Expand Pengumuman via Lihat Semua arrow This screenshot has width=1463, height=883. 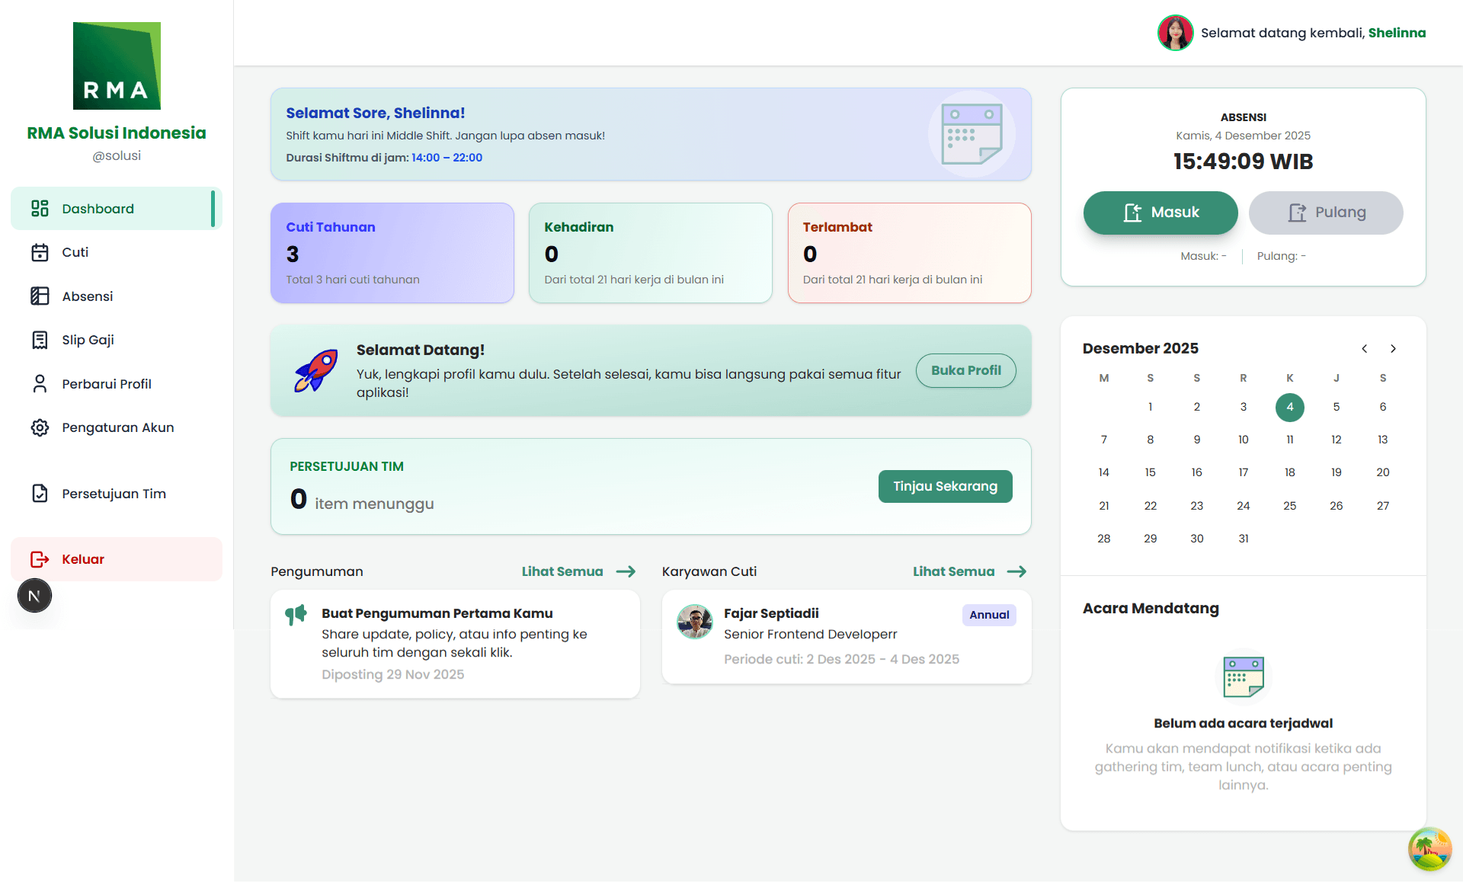[578, 571]
